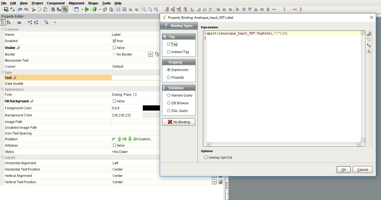Click the Collapse All properties icon
381x200 pixels.
coord(36,22)
